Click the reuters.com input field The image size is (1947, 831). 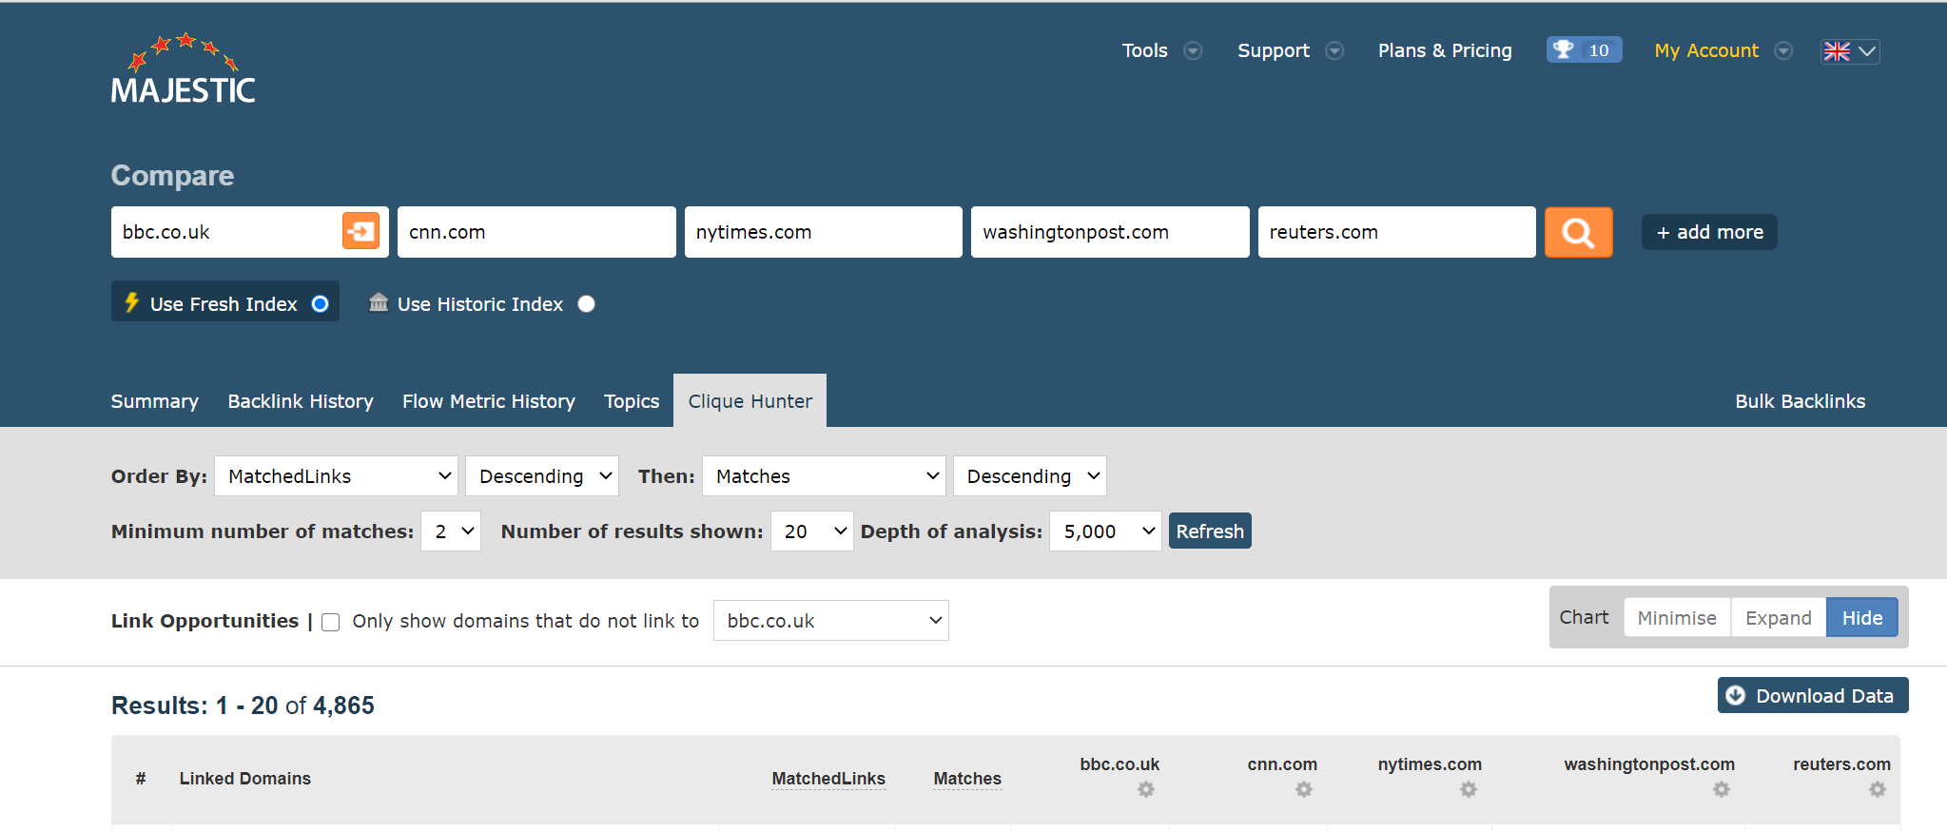1396,232
